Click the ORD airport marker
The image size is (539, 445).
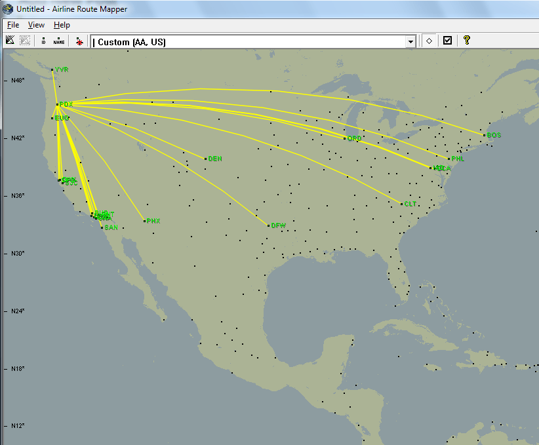[x=346, y=138]
